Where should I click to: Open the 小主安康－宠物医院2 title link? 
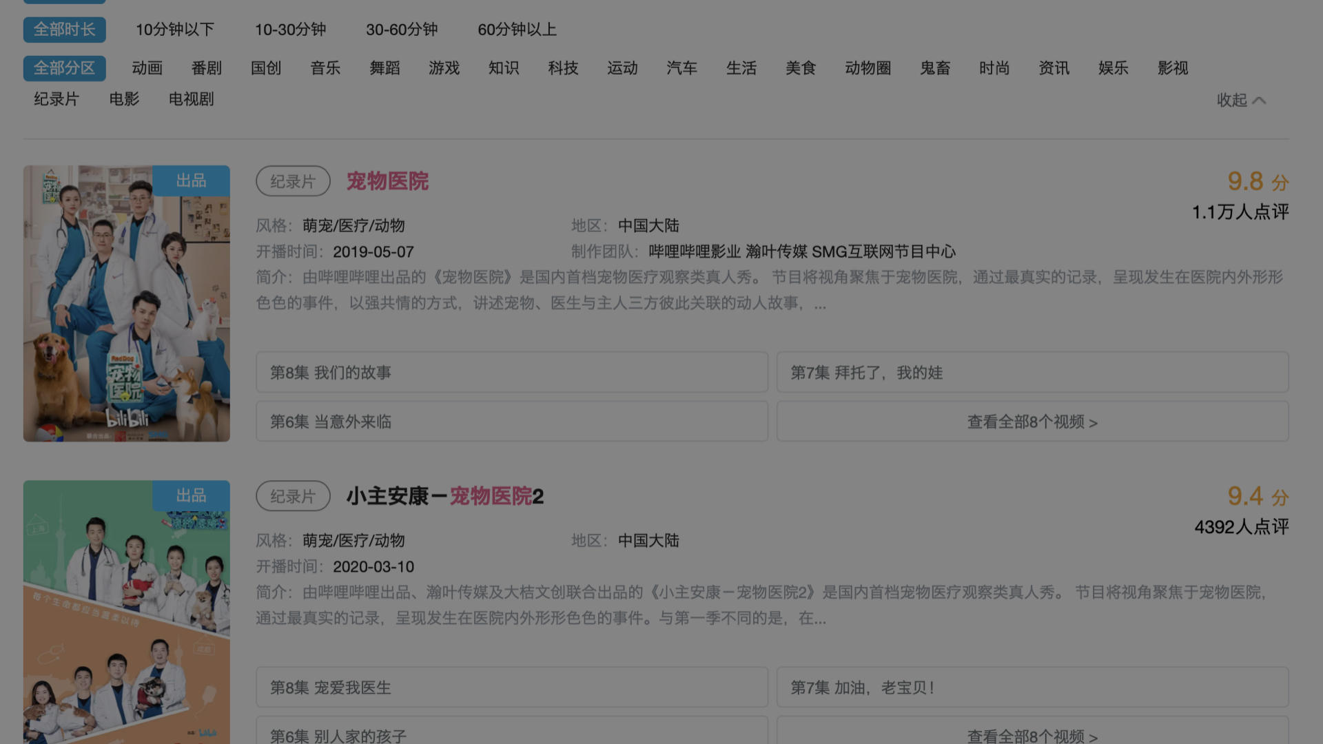(445, 496)
